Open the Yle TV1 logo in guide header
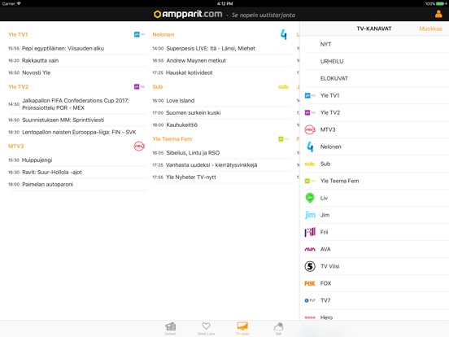The width and height of the screenshot is (449, 337). click(139, 34)
